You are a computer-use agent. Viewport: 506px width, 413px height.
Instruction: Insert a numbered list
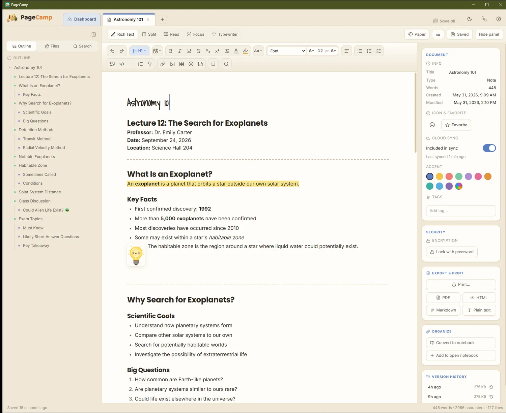click(x=369, y=51)
